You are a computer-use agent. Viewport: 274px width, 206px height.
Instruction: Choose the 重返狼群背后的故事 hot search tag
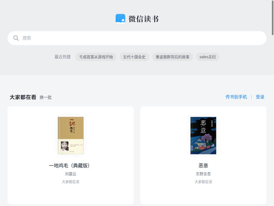click(x=172, y=57)
